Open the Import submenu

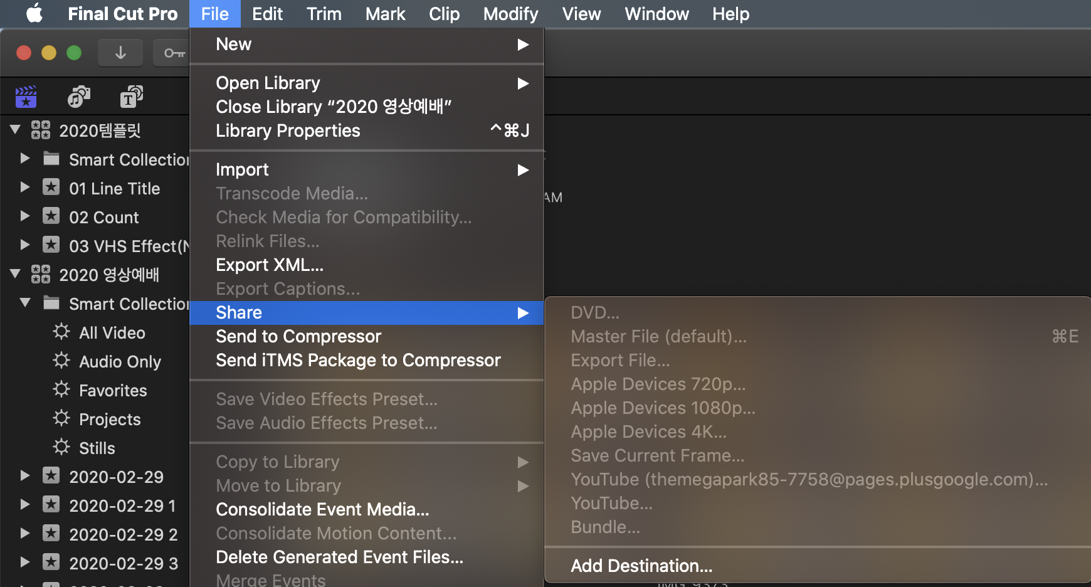click(x=367, y=169)
